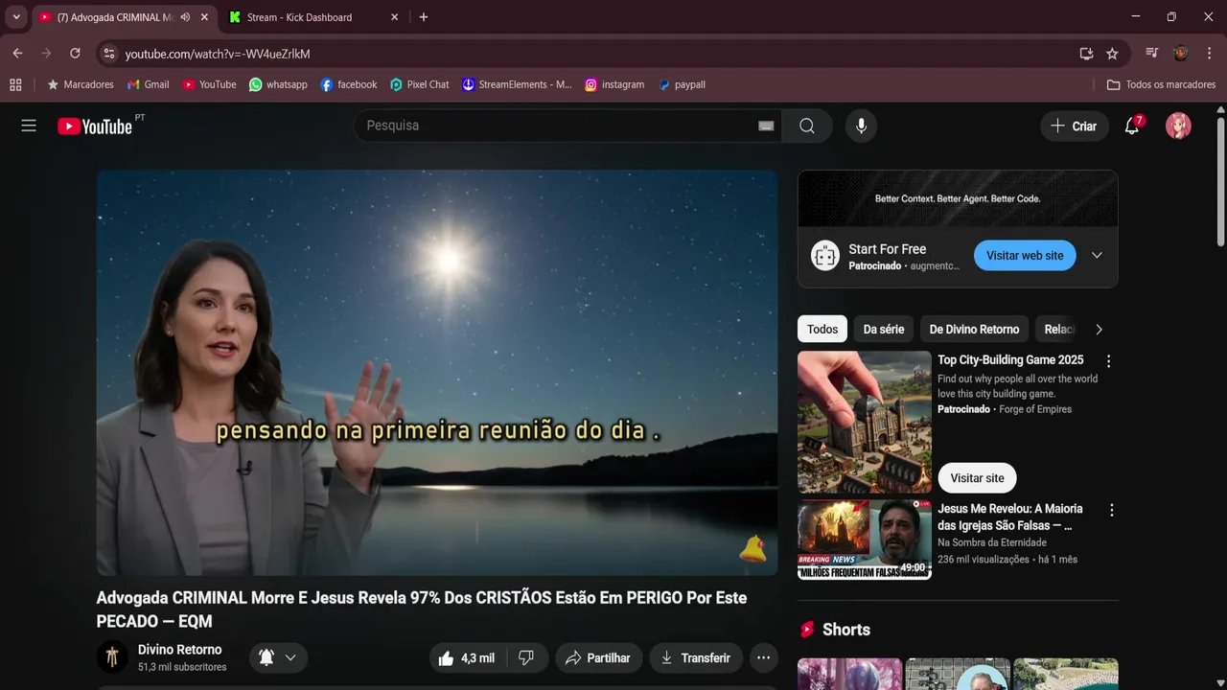Download the video with Transferir
Viewport: 1227px width, 690px height.
point(696,657)
